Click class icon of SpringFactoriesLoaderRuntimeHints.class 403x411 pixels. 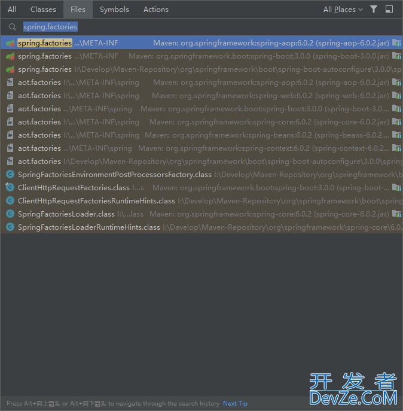pyautogui.click(x=10, y=227)
